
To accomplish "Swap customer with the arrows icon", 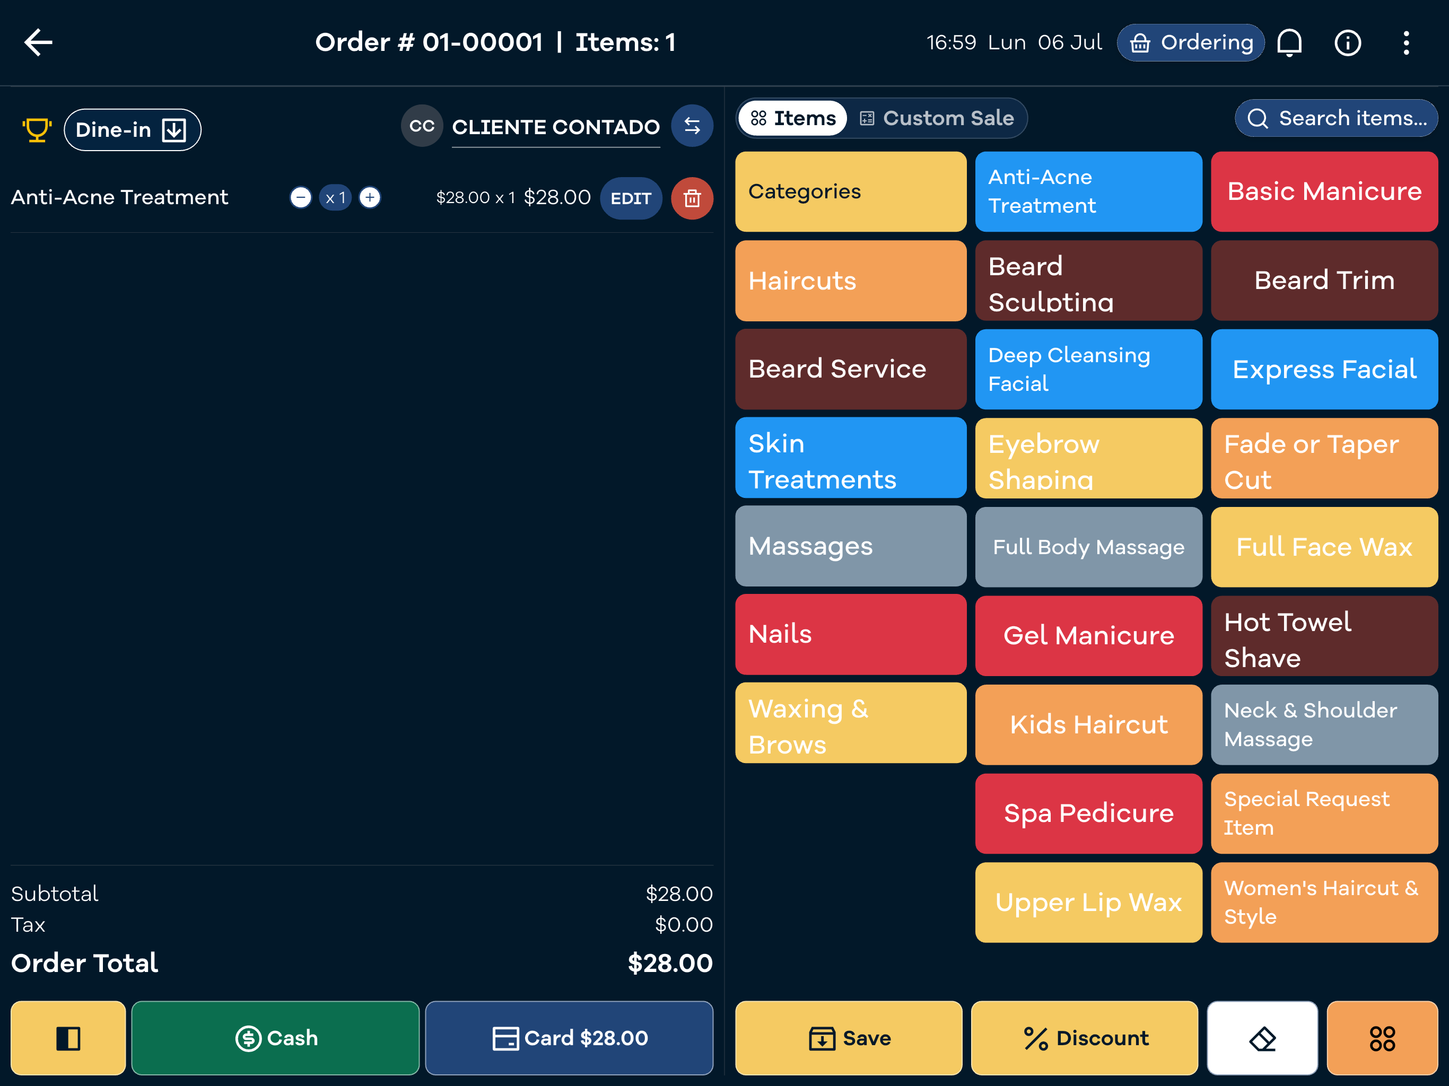I will click(x=692, y=126).
